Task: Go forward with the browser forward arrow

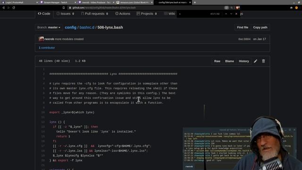Action: pos(8,8)
